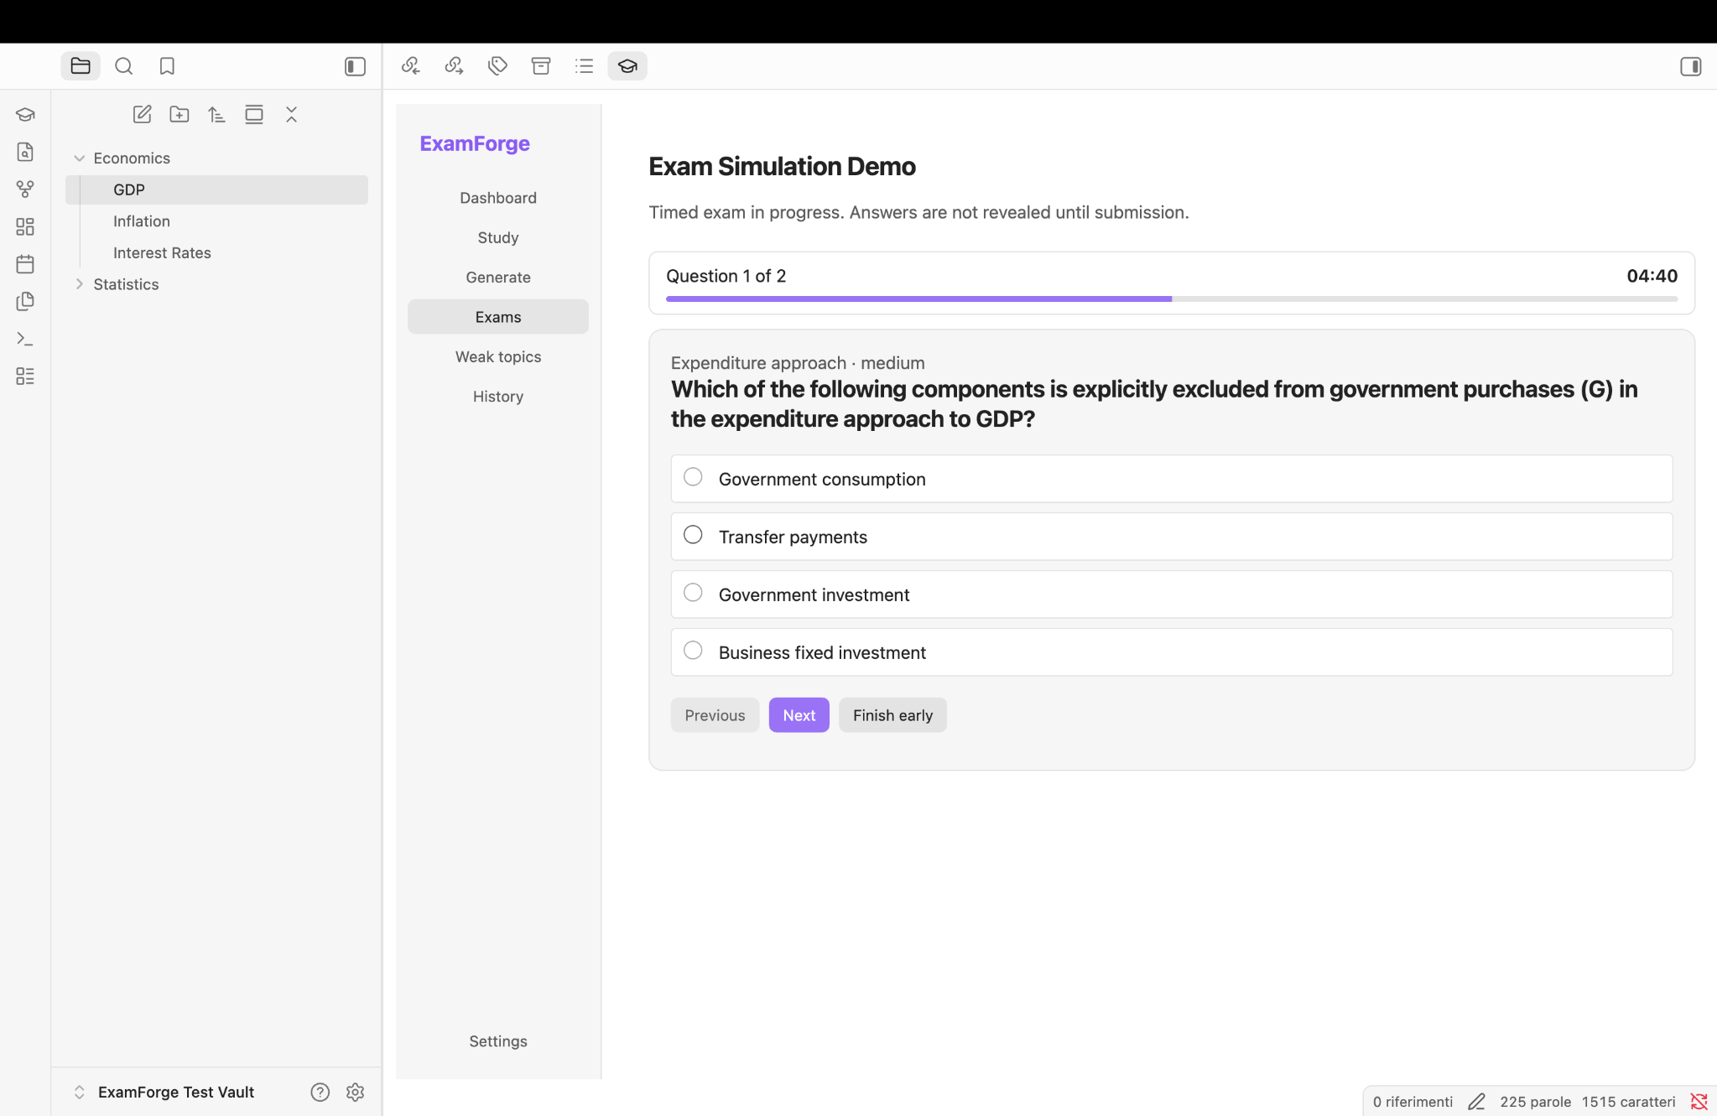Image resolution: width=1717 pixels, height=1116 pixels.
Task: Open the Weak topics section
Action: click(x=498, y=356)
